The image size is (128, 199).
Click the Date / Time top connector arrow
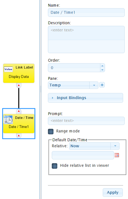coord(19,111)
